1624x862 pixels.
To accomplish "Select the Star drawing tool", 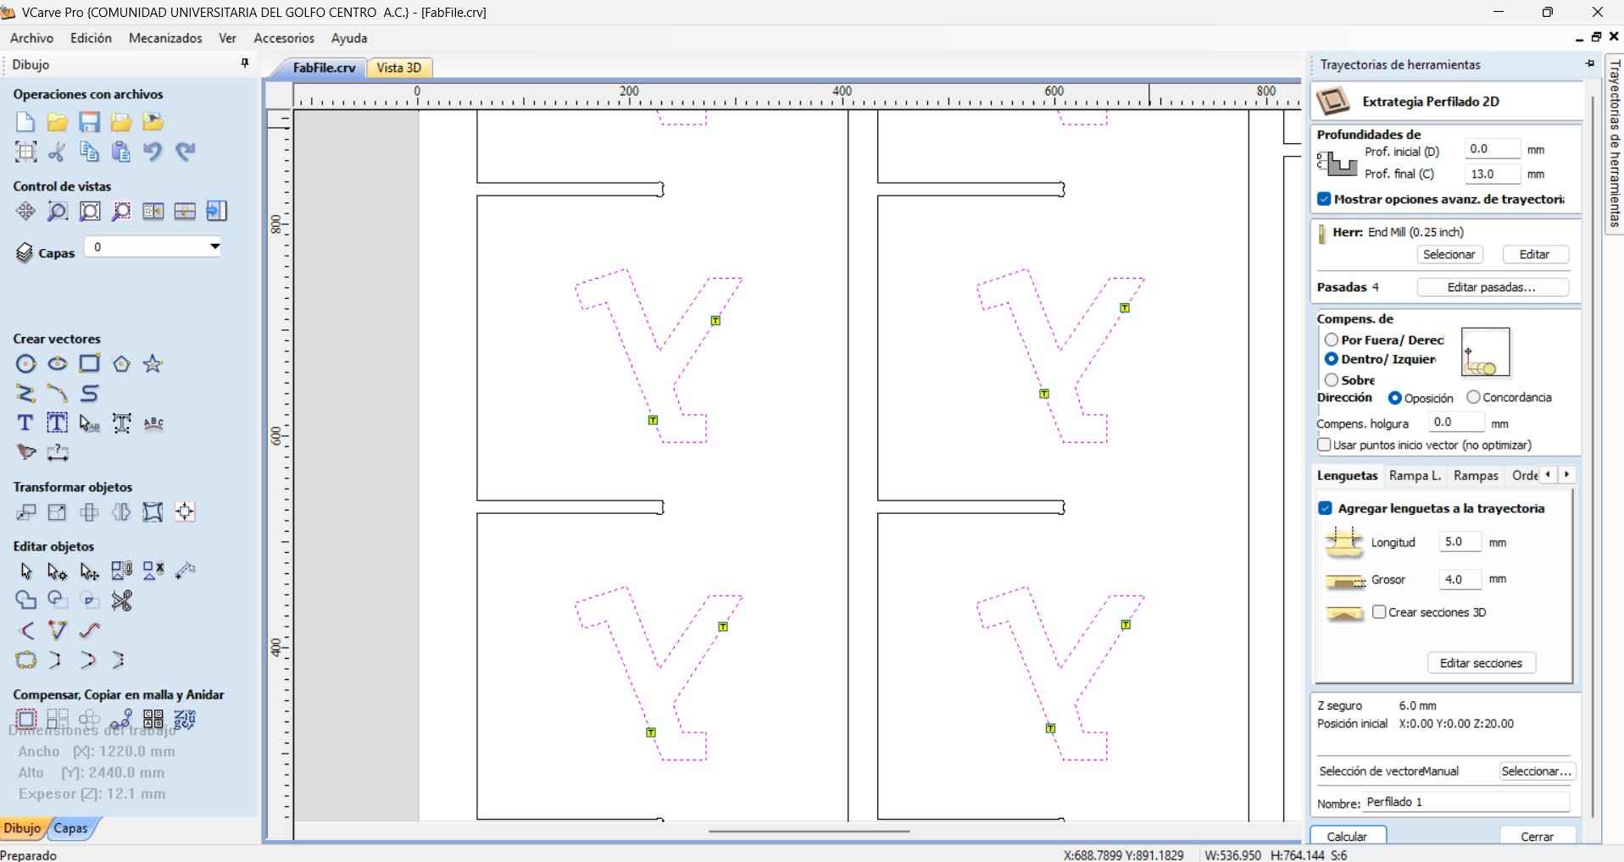I will coord(153,364).
